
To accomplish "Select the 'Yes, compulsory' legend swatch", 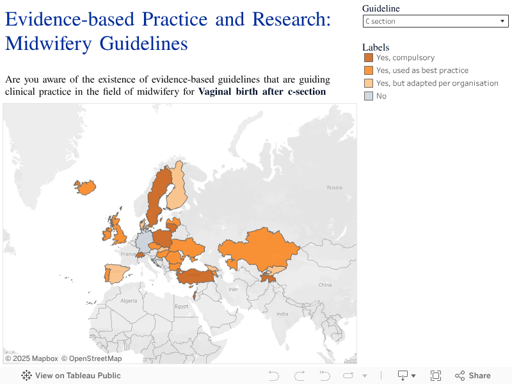I will tap(369, 58).
